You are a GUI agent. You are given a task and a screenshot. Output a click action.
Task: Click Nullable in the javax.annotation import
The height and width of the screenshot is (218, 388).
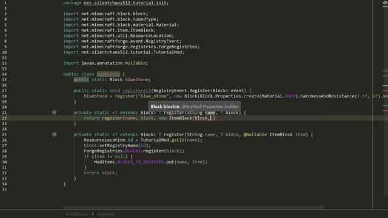point(135,63)
